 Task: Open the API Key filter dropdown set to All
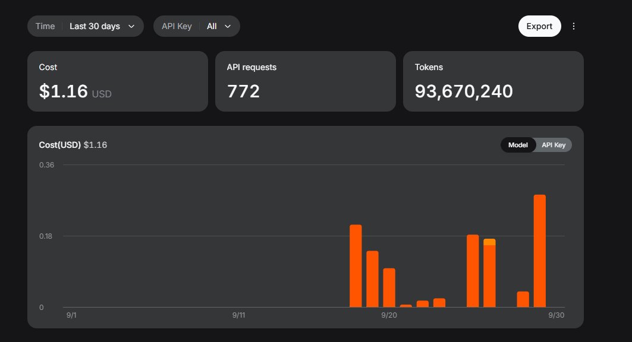[x=197, y=26]
